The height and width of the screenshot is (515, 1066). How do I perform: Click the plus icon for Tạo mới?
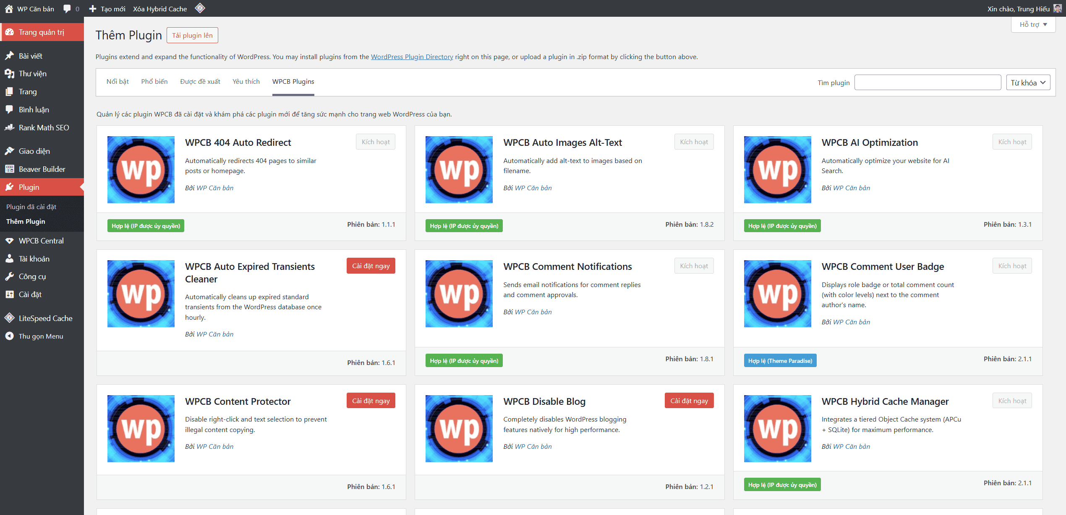(93, 9)
